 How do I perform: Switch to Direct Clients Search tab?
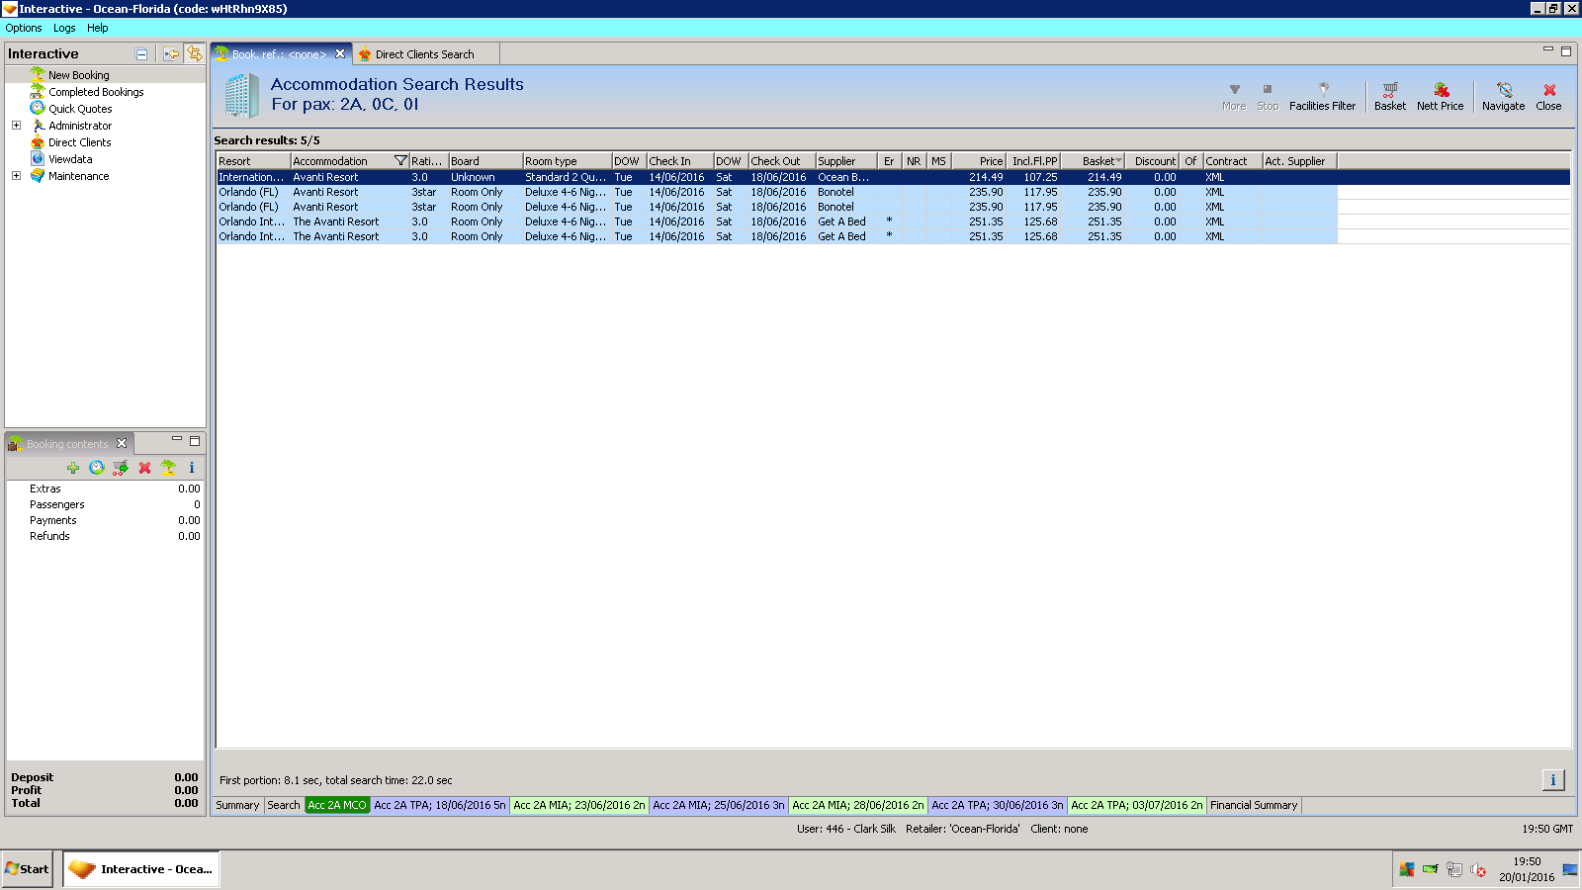point(423,54)
